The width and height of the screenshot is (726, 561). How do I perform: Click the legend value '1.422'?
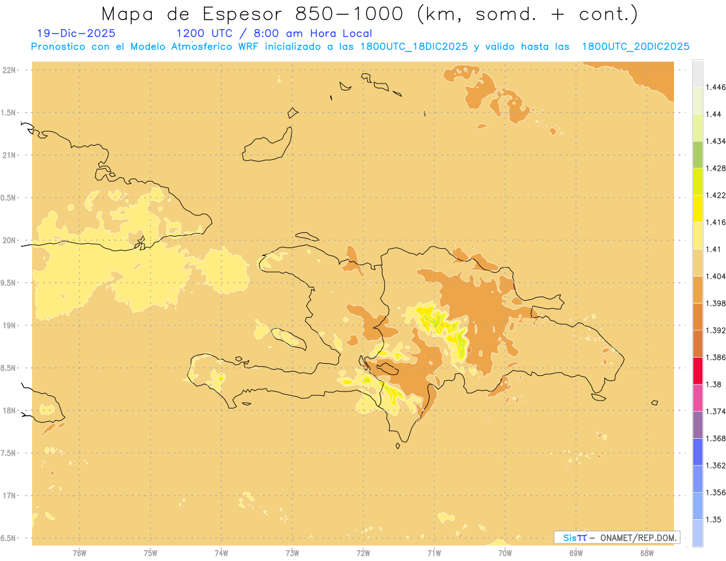(715, 195)
